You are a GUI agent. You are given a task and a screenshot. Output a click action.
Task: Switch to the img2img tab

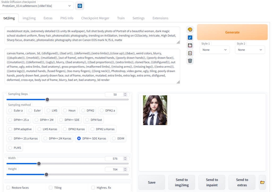(x=29, y=18)
